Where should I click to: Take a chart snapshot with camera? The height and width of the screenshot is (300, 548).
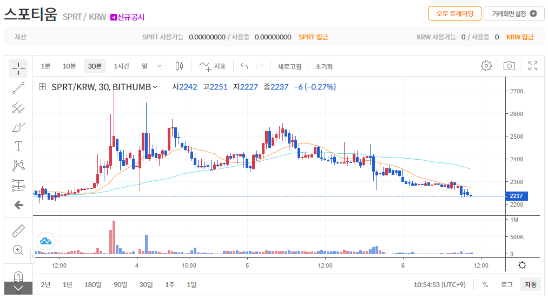tap(509, 66)
